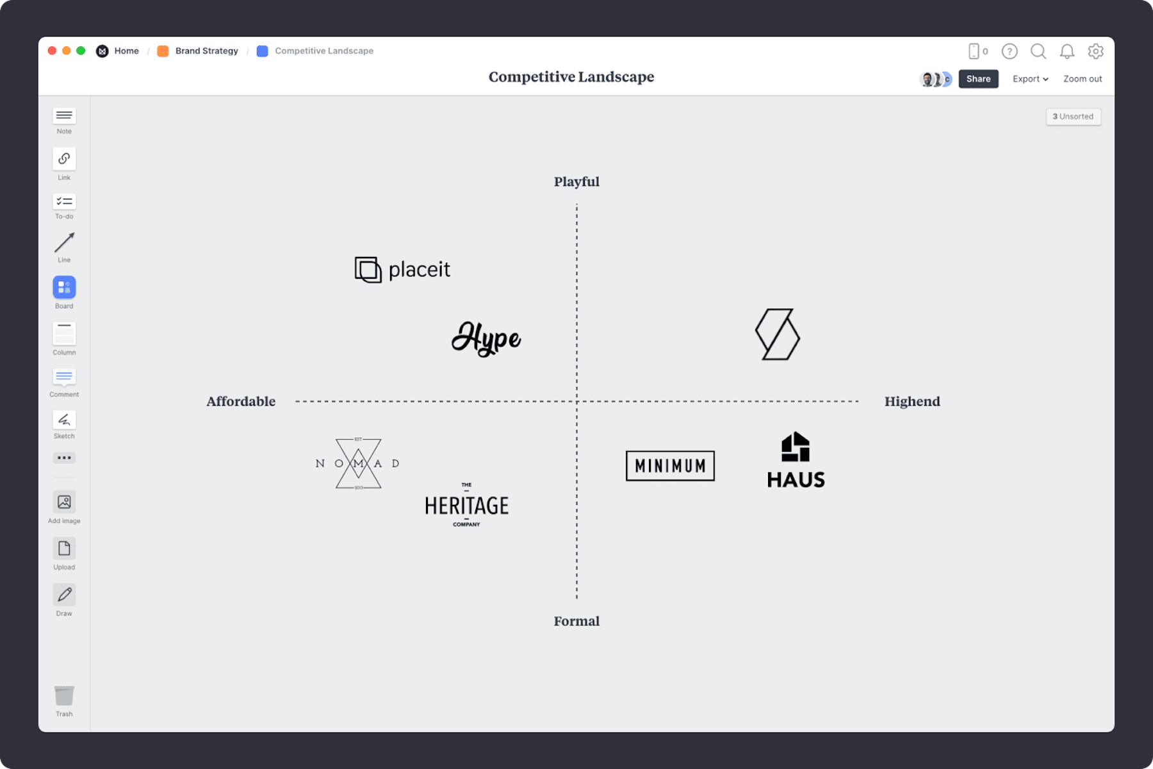Open the settings gear
The width and height of the screenshot is (1153, 769).
1096,51
